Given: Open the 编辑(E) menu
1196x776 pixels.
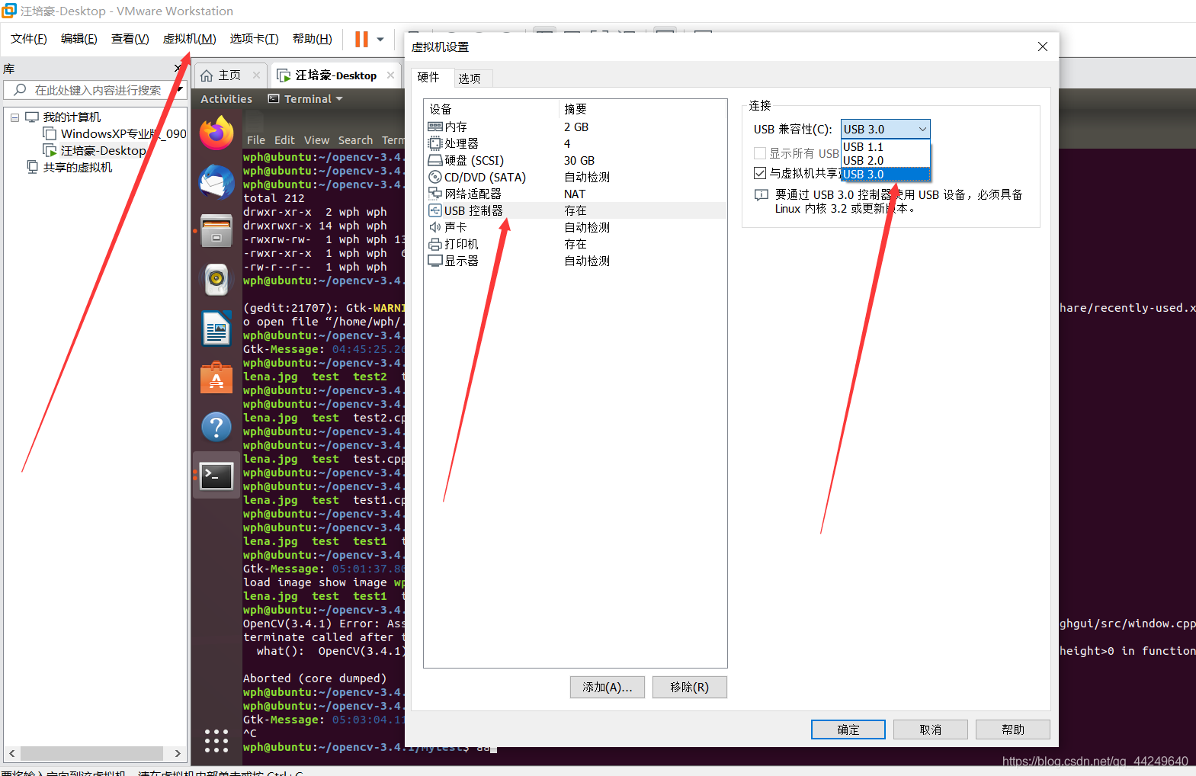Looking at the screenshot, I should pyautogui.click(x=79, y=39).
